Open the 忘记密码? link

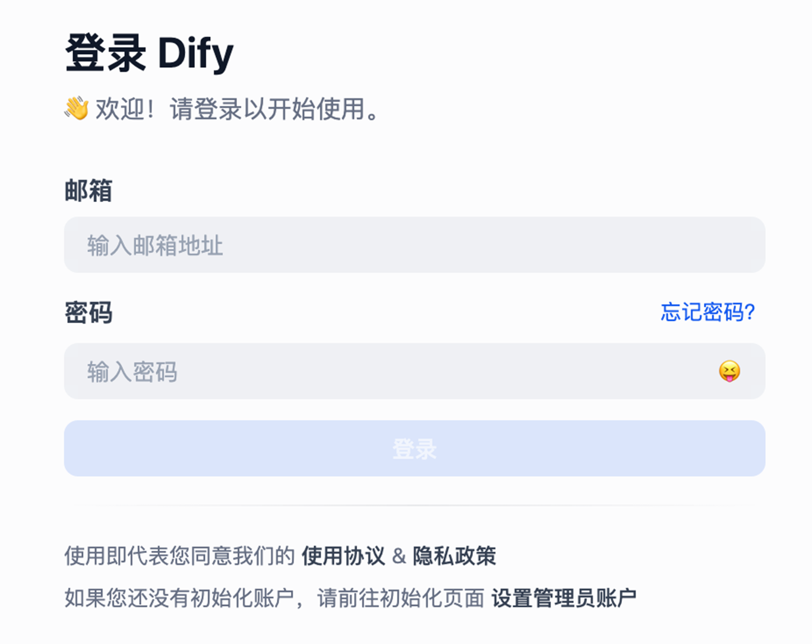tap(707, 312)
